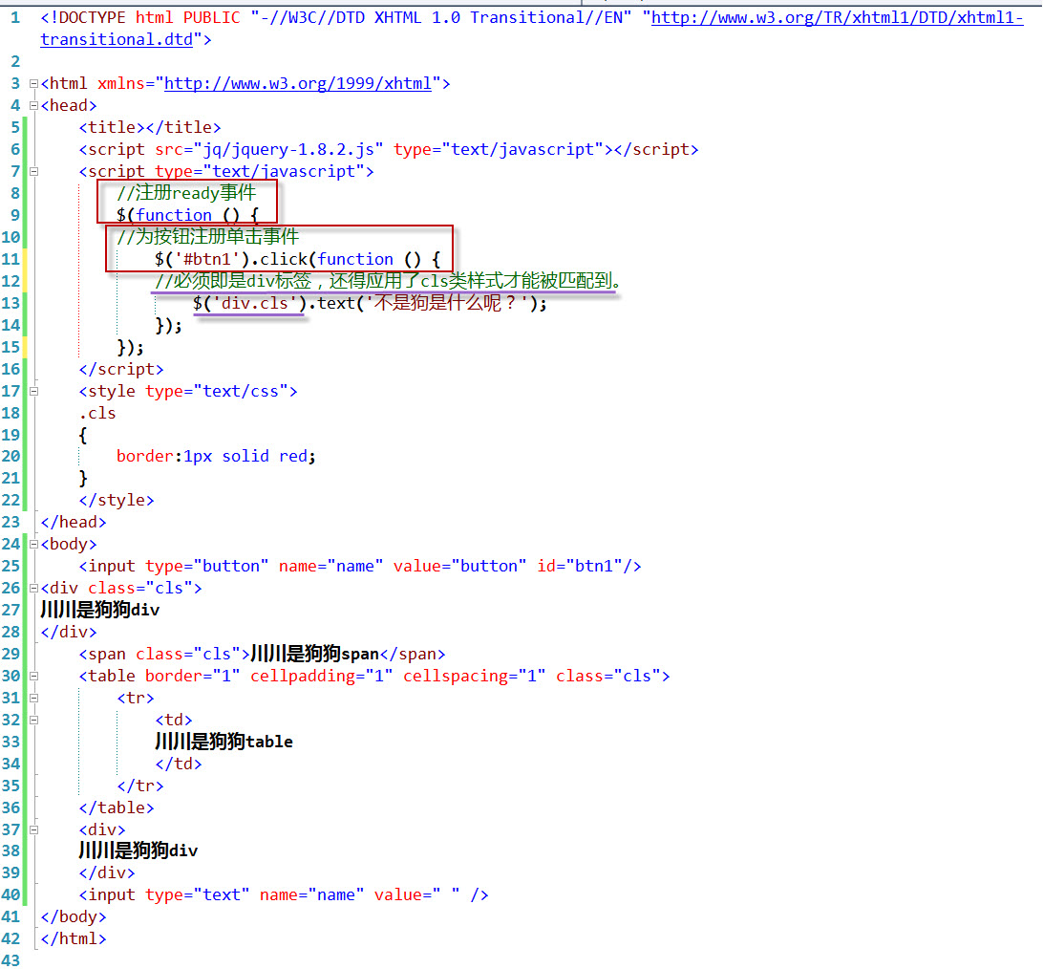
Task: Collapse the td cell fold on line 32
Action: [x=33, y=719]
